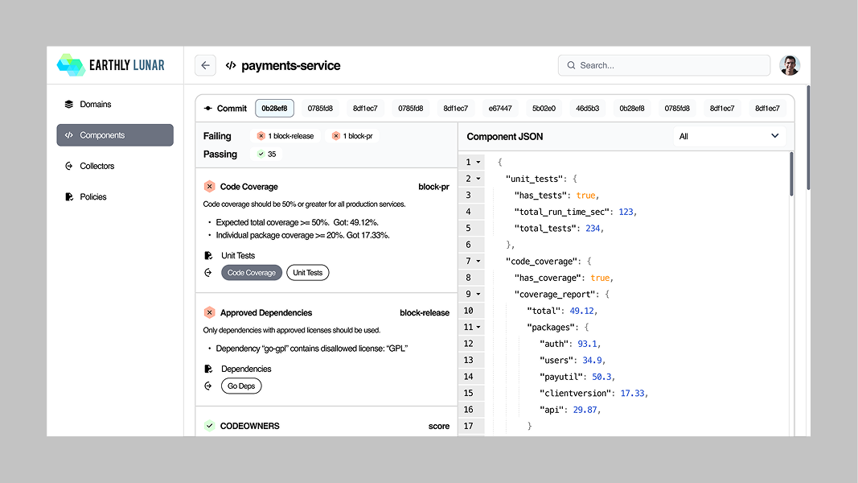Open the Approved Dependencies policy title

[266, 312]
